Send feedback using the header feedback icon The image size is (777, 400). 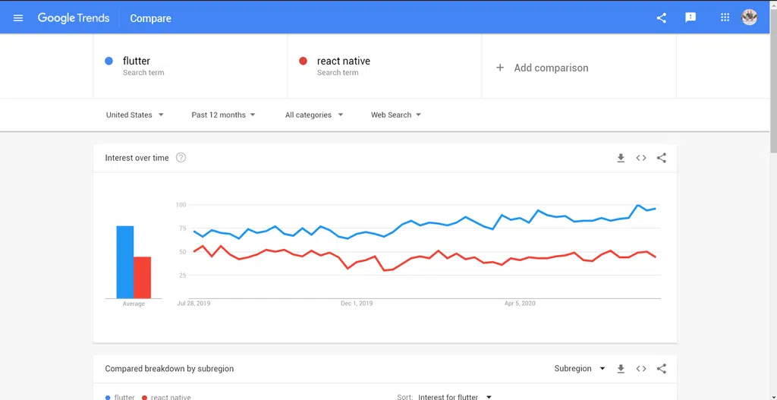(690, 18)
